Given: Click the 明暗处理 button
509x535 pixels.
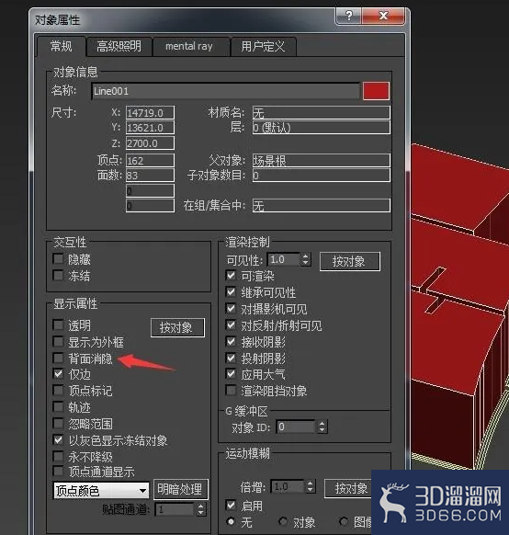Looking at the screenshot, I should click(x=180, y=489).
